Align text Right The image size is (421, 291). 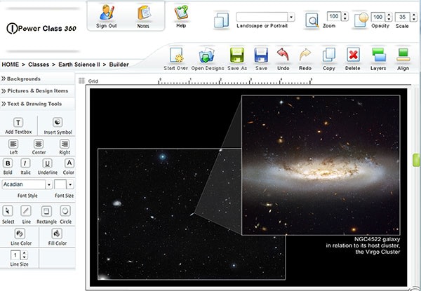point(65,144)
